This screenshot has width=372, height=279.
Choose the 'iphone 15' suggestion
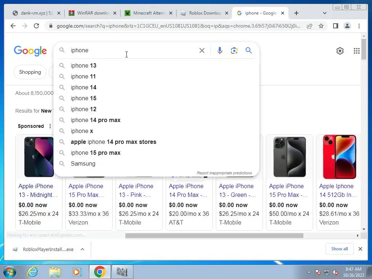click(157, 98)
